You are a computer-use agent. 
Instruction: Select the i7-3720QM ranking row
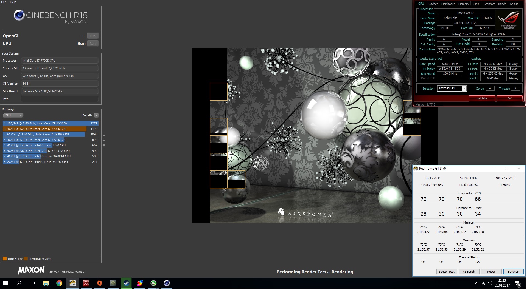coord(51,151)
